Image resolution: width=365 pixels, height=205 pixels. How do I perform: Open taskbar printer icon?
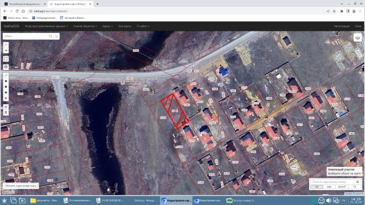click(321, 200)
